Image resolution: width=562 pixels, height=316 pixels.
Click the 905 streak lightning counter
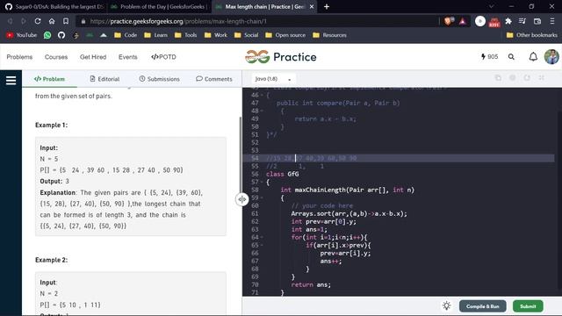coord(490,56)
